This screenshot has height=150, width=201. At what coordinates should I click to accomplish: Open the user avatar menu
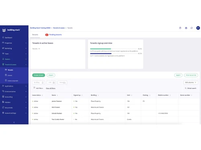198,28
